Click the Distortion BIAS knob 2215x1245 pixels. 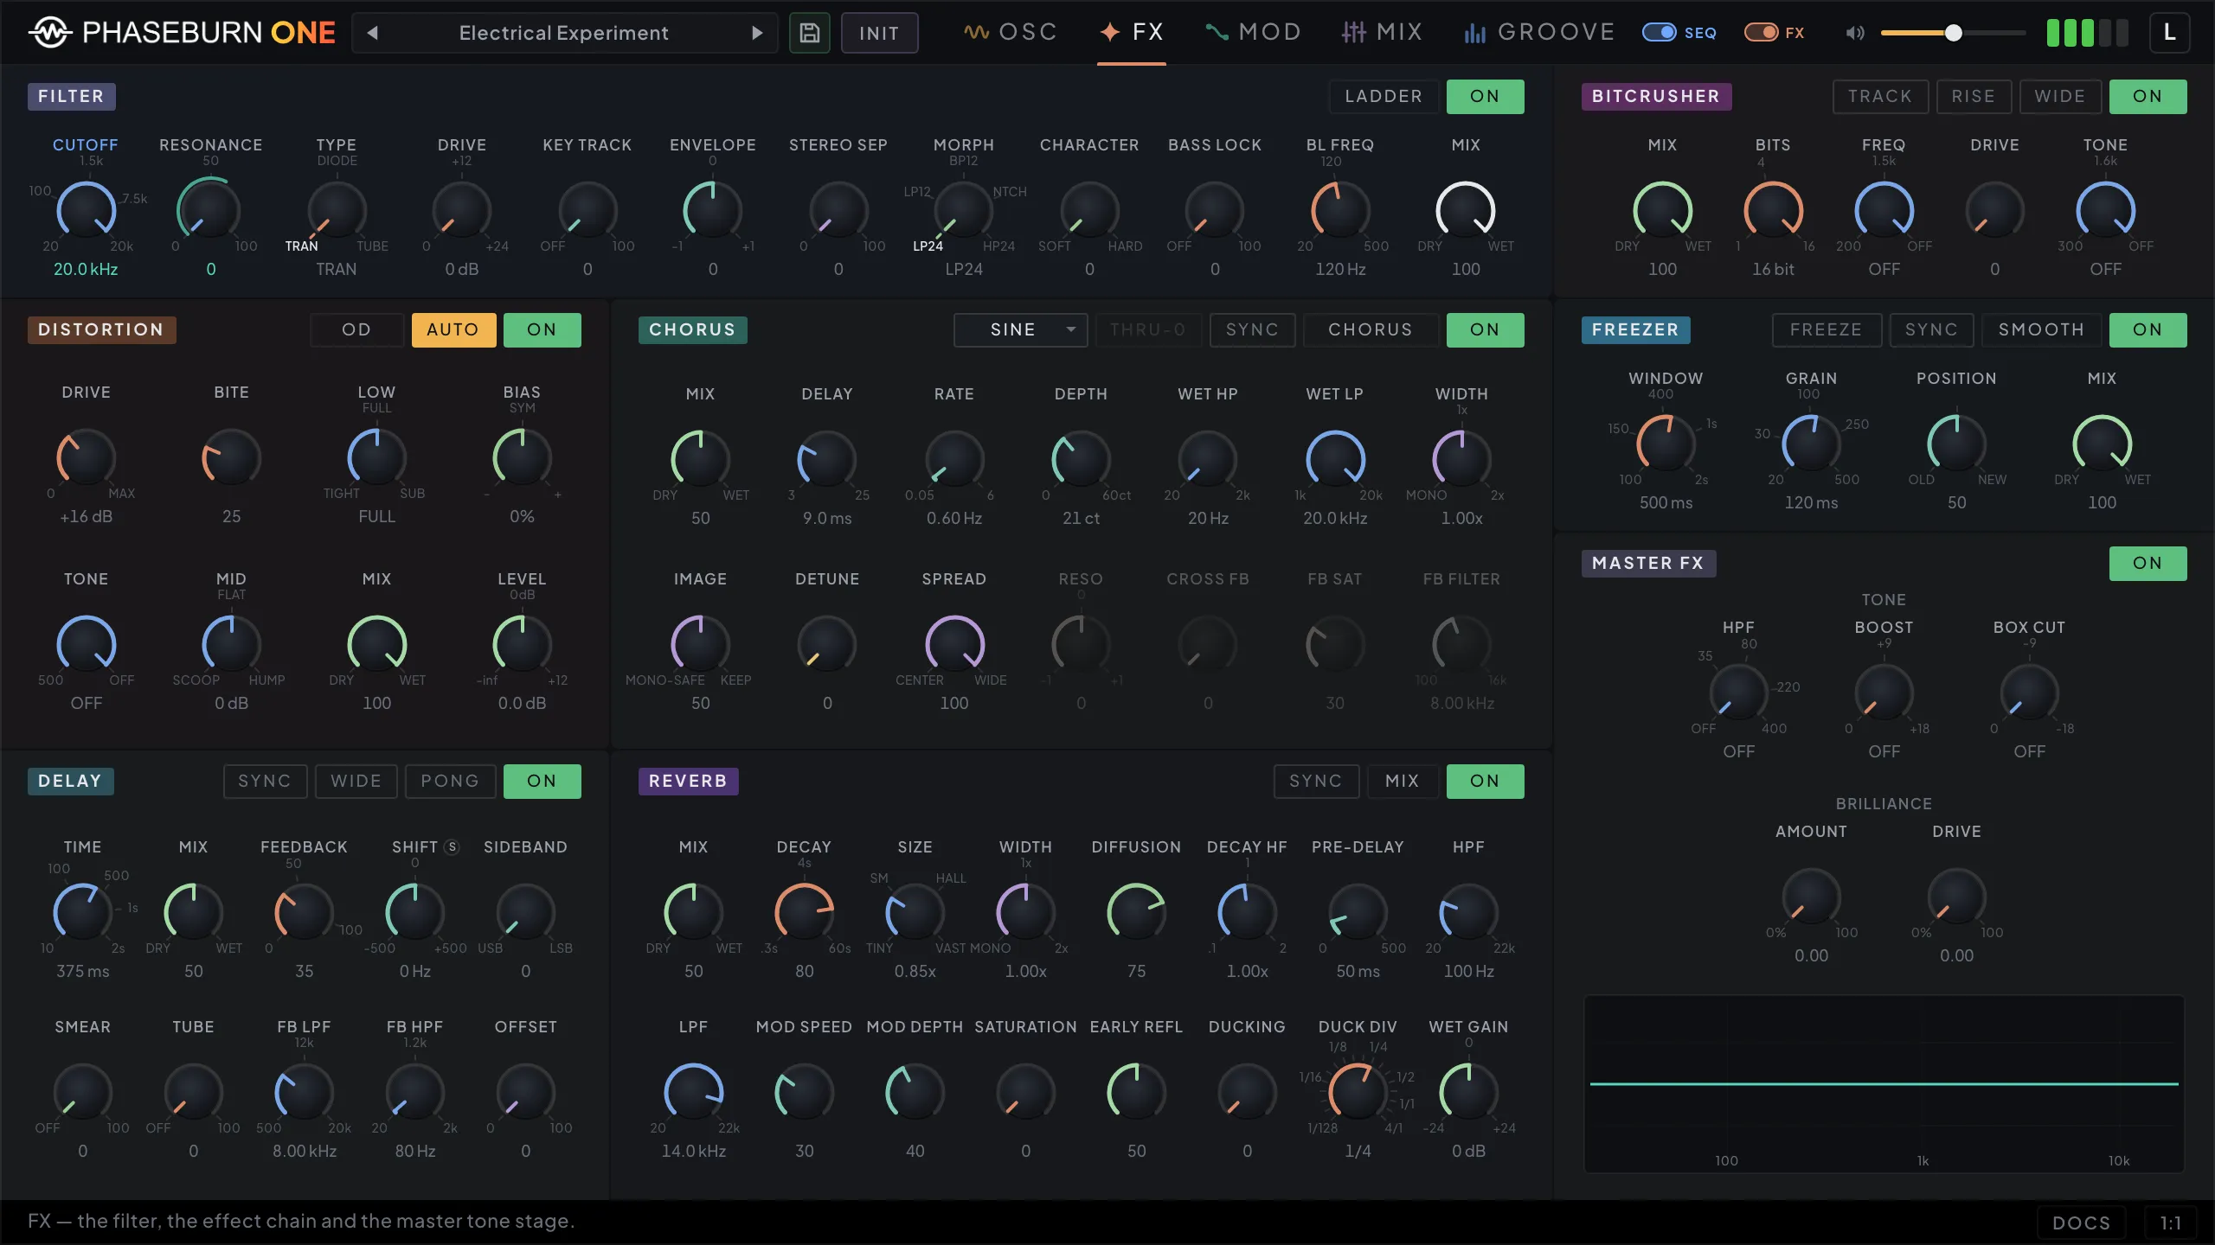coord(522,457)
